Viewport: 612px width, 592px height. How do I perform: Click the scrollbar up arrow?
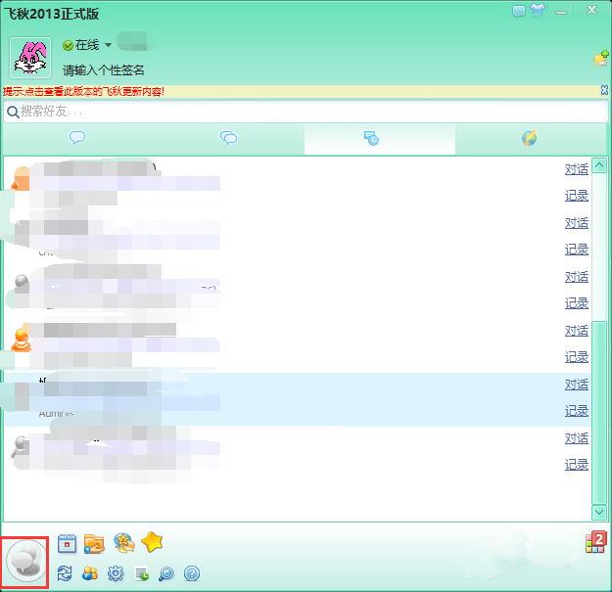pyautogui.click(x=599, y=165)
